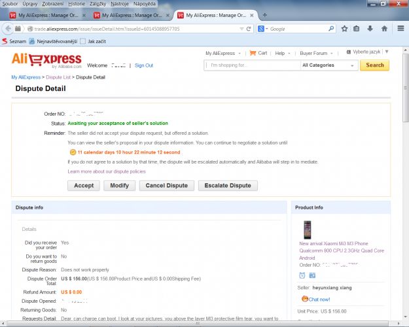Click the I'm shopping for search field
Screen dimensions: 409x327
click(x=252, y=65)
